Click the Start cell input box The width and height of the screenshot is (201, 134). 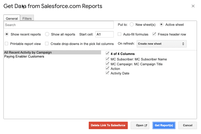click(105, 34)
